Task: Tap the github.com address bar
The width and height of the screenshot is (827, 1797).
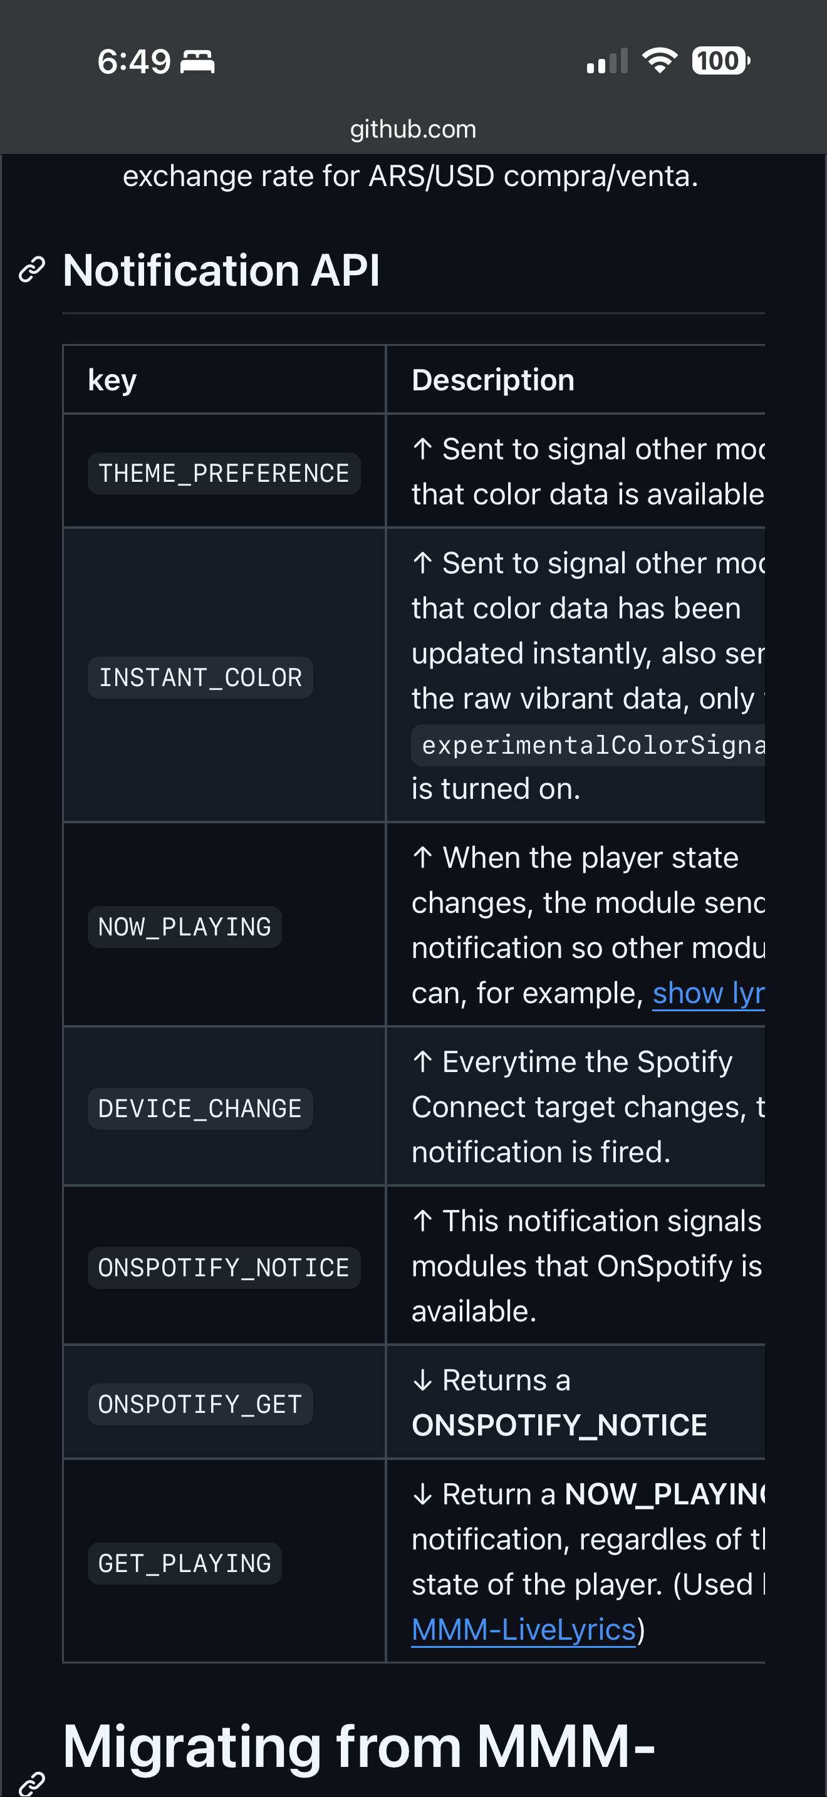Action: pyautogui.click(x=413, y=129)
